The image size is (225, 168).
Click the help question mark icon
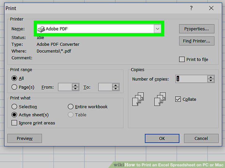pos(191,8)
